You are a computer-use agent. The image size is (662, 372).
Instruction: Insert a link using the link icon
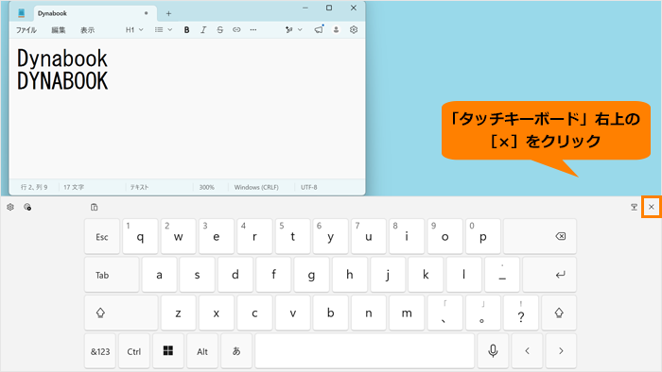236,30
